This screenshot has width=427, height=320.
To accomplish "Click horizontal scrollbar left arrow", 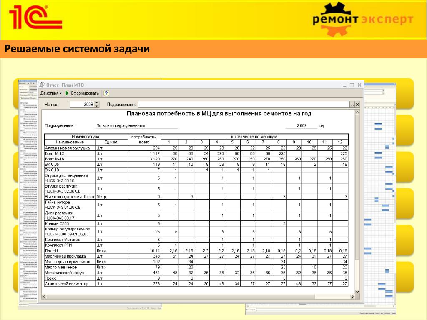I will click(44, 297).
